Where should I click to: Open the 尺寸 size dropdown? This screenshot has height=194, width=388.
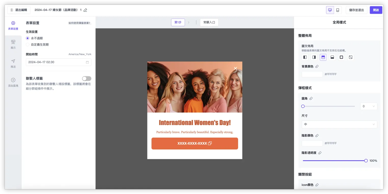click(339, 124)
